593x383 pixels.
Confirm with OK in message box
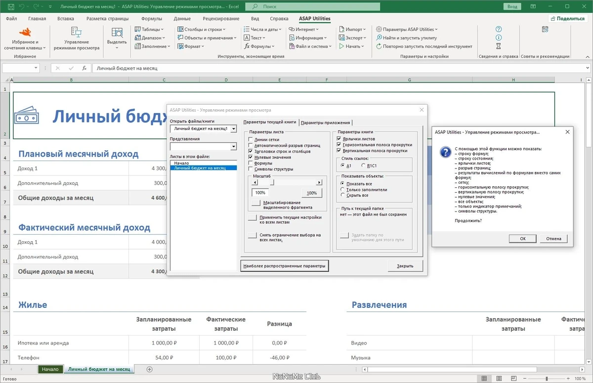pyautogui.click(x=523, y=238)
